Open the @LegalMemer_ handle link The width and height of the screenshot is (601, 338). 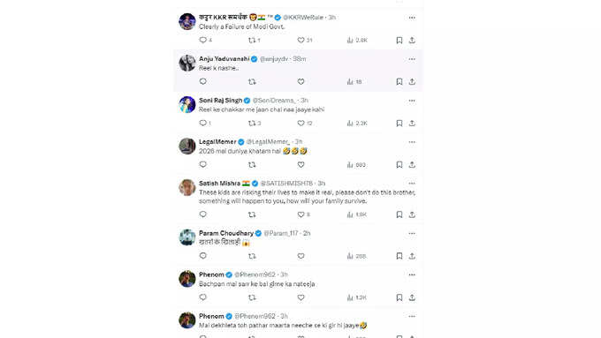click(x=268, y=141)
